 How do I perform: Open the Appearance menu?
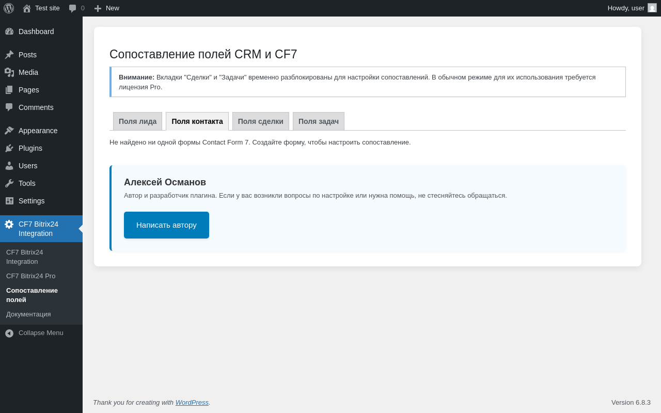[41, 131]
